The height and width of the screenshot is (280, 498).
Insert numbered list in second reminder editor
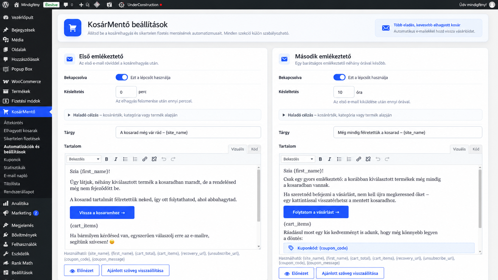[349, 159]
